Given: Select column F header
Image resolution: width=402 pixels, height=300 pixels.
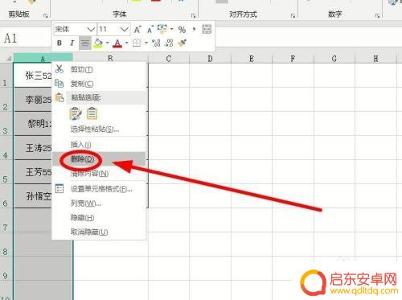Looking at the screenshot, I should click(293, 58).
